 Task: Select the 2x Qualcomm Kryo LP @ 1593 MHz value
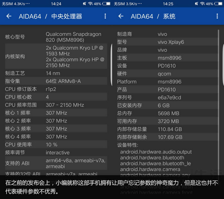(x=74, y=51)
